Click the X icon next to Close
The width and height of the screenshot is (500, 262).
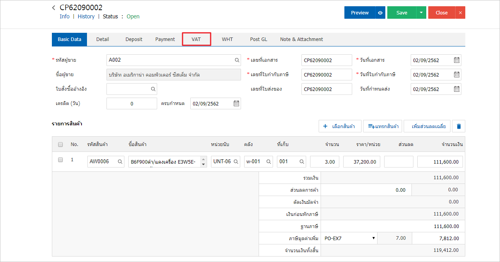[x=460, y=12]
